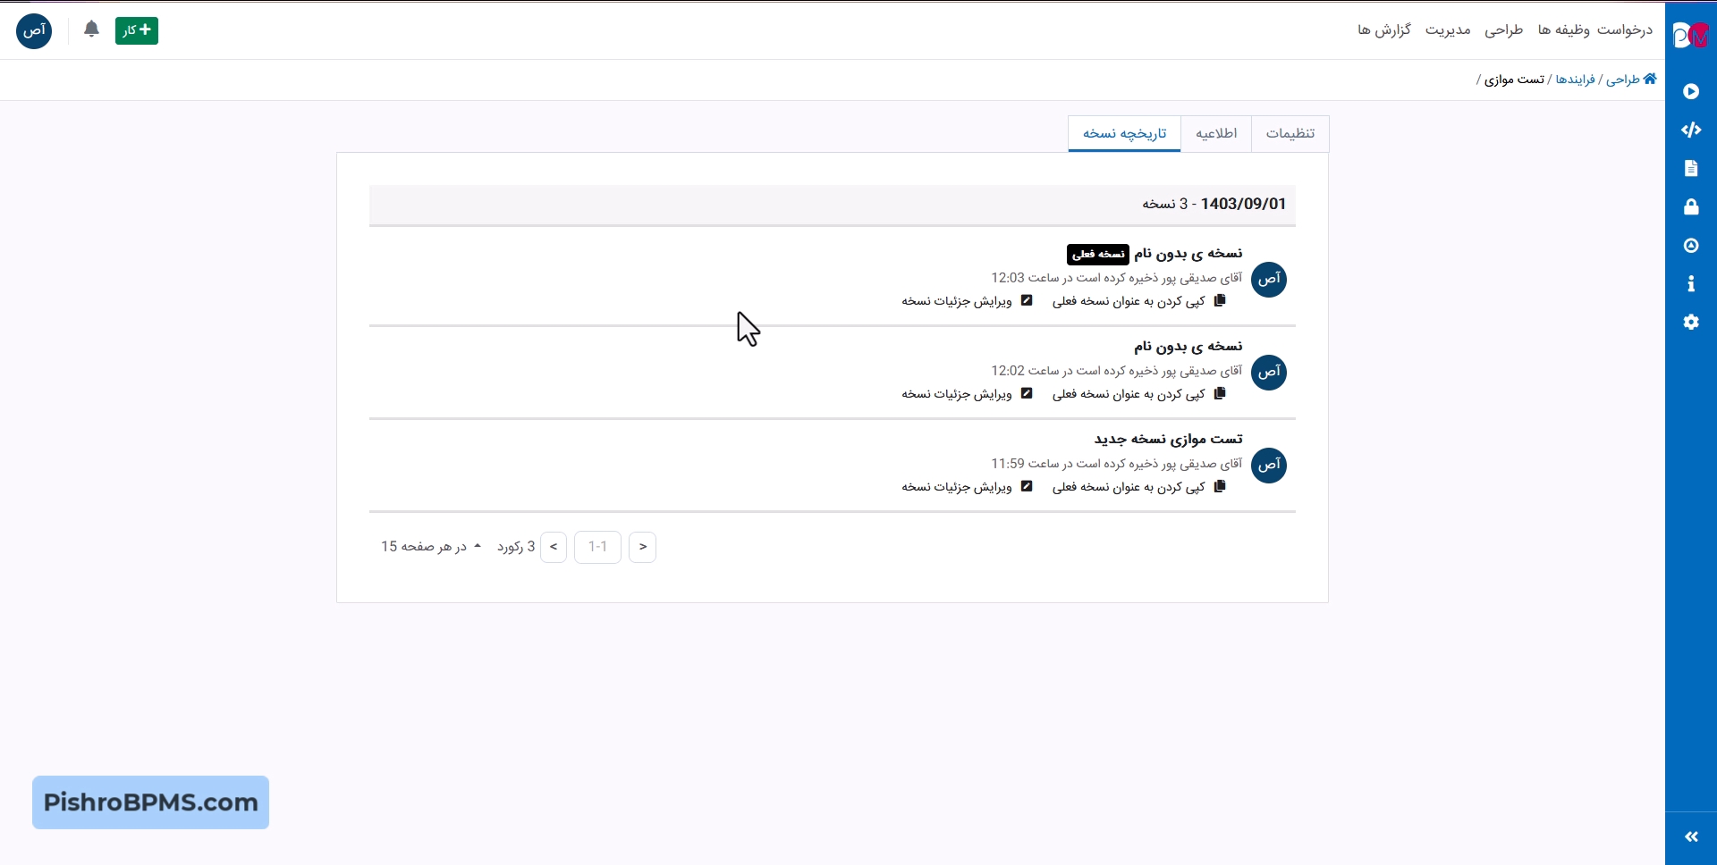Click the green add کار button

point(137,30)
